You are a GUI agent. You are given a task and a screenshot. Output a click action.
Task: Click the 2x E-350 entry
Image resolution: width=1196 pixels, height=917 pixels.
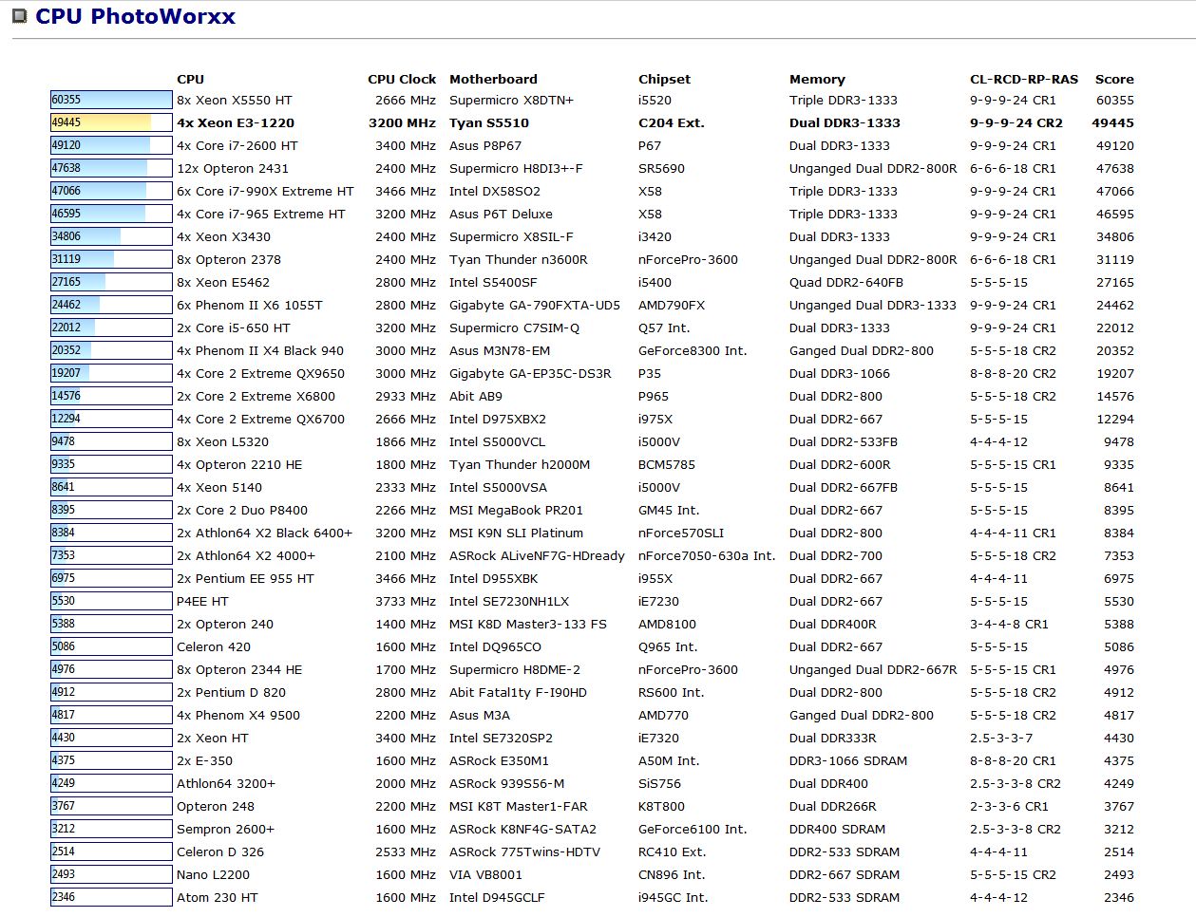[204, 760]
